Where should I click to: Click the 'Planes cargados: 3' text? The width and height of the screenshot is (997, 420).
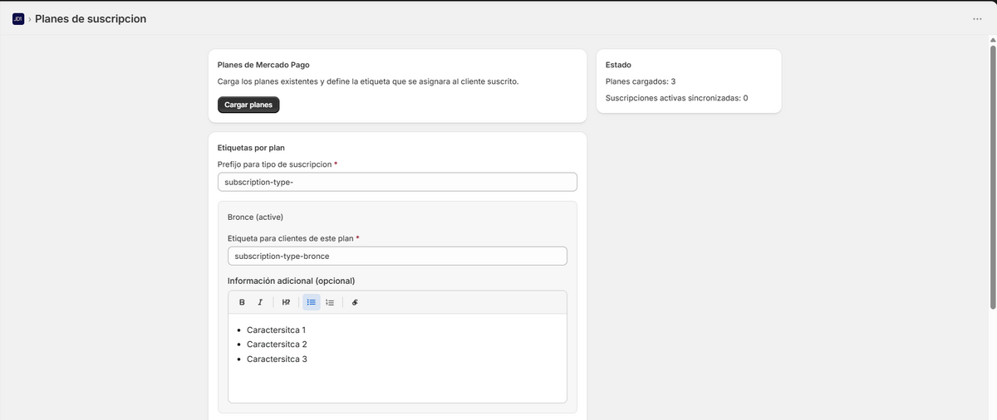(x=641, y=81)
